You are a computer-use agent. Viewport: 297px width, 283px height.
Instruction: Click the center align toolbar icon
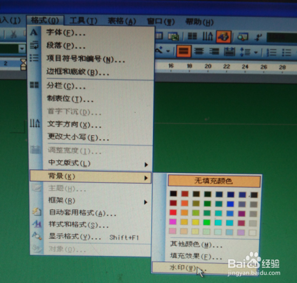[x=199, y=51]
